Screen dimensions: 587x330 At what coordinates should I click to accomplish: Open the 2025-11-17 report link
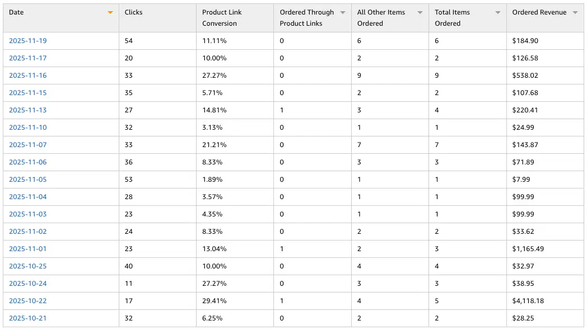coord(28,58)
